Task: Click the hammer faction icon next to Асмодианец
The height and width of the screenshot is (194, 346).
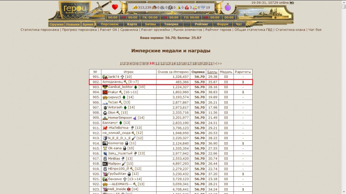Action: (x=126, y=82)
